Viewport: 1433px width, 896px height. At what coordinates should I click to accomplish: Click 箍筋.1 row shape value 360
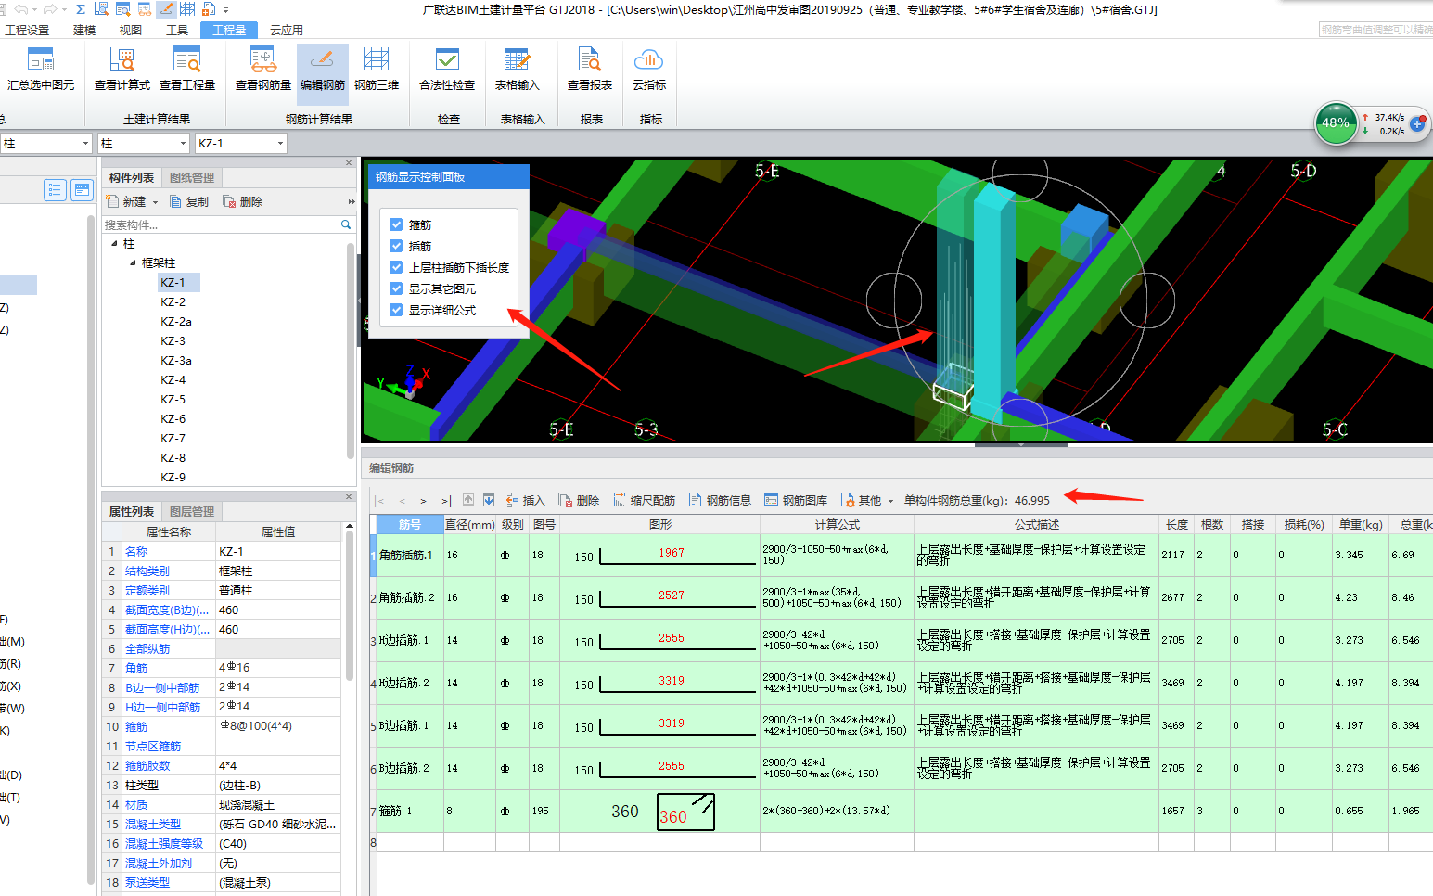click(673, 816)
